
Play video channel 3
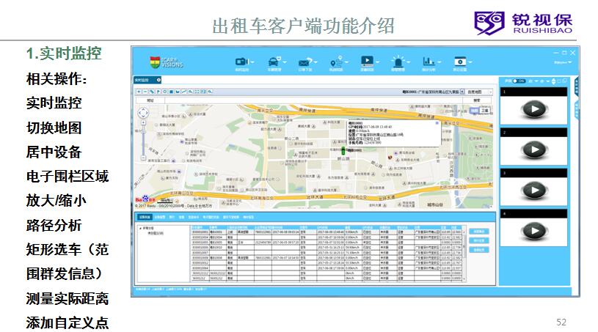[533, 190]
